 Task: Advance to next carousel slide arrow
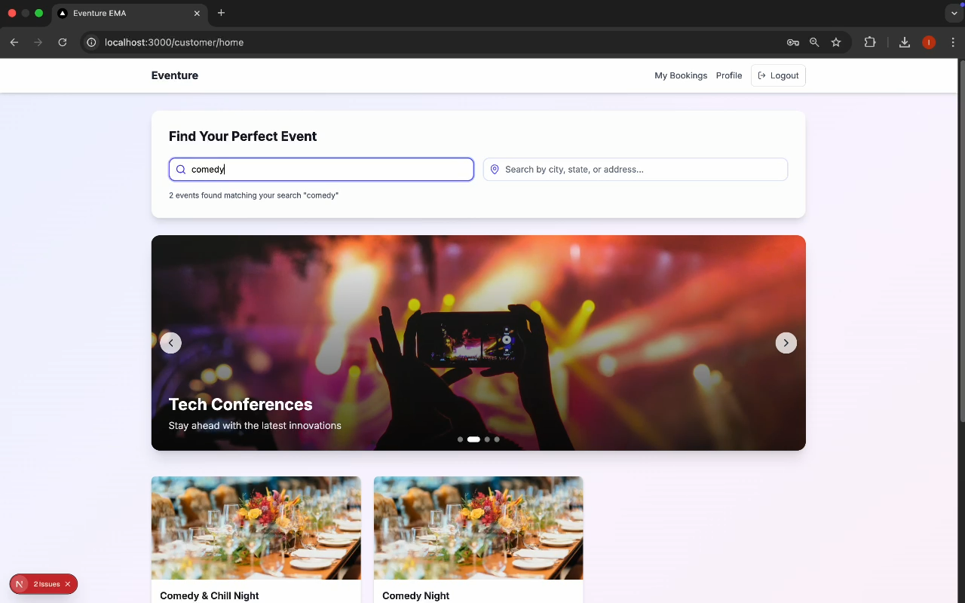[786, 343]
